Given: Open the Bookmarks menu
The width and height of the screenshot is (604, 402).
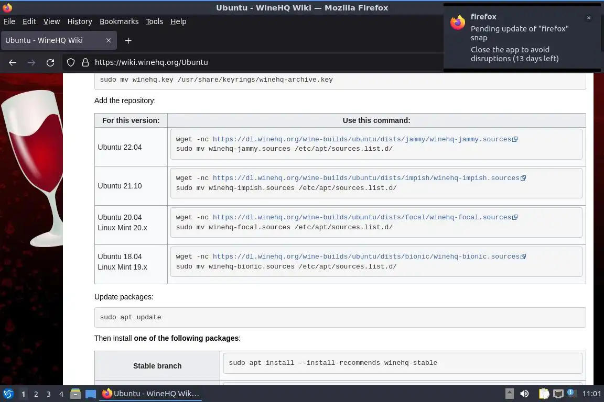Looking at the screenshot, I should tap(119, 21).
